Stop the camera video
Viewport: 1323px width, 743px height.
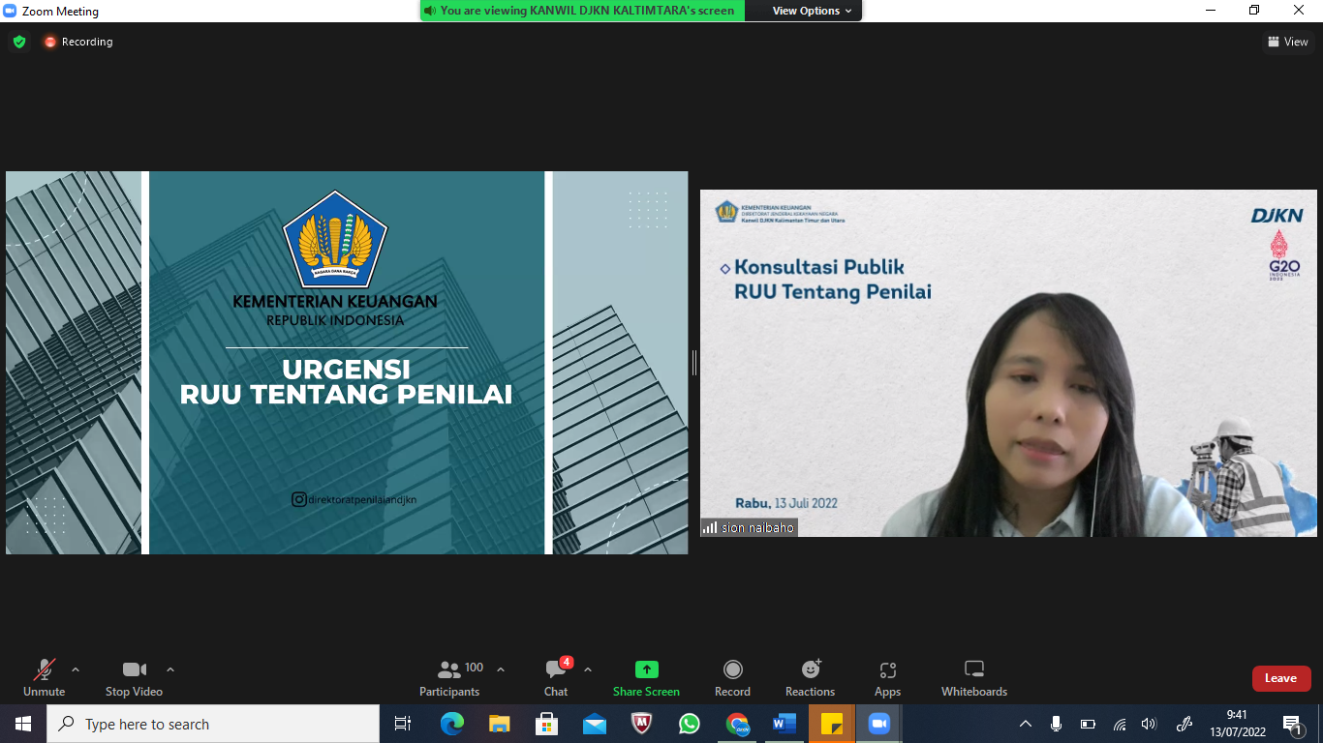click(134, 678)
